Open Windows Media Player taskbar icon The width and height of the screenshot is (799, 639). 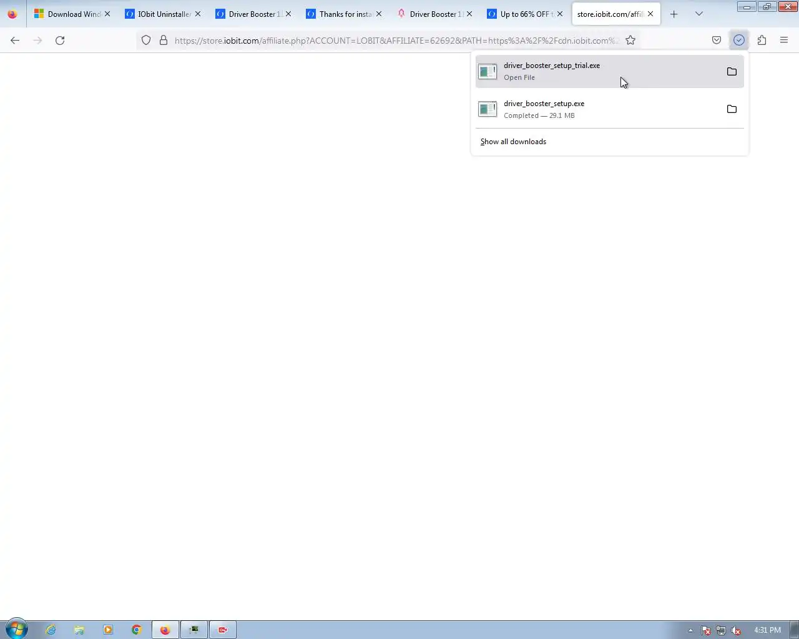(x=108, y=630)
